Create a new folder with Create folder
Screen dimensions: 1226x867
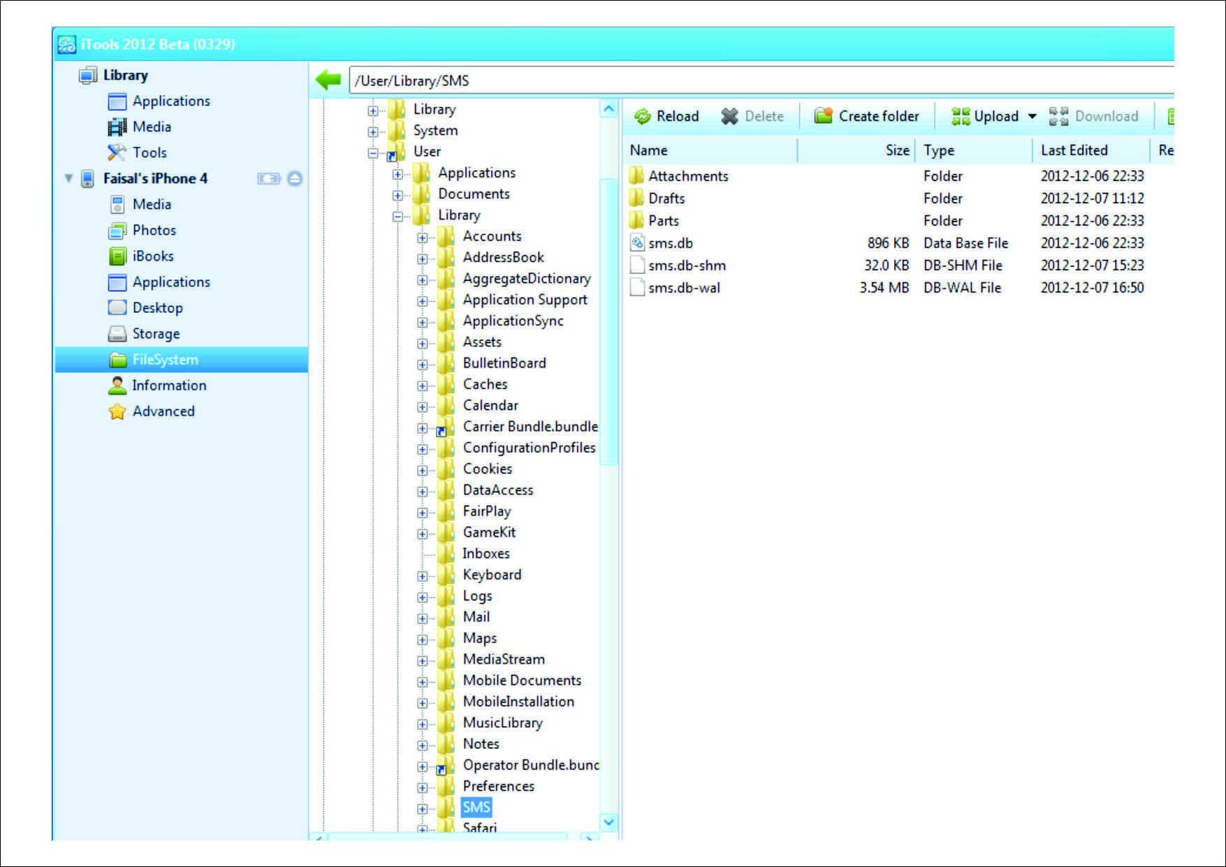866,117
